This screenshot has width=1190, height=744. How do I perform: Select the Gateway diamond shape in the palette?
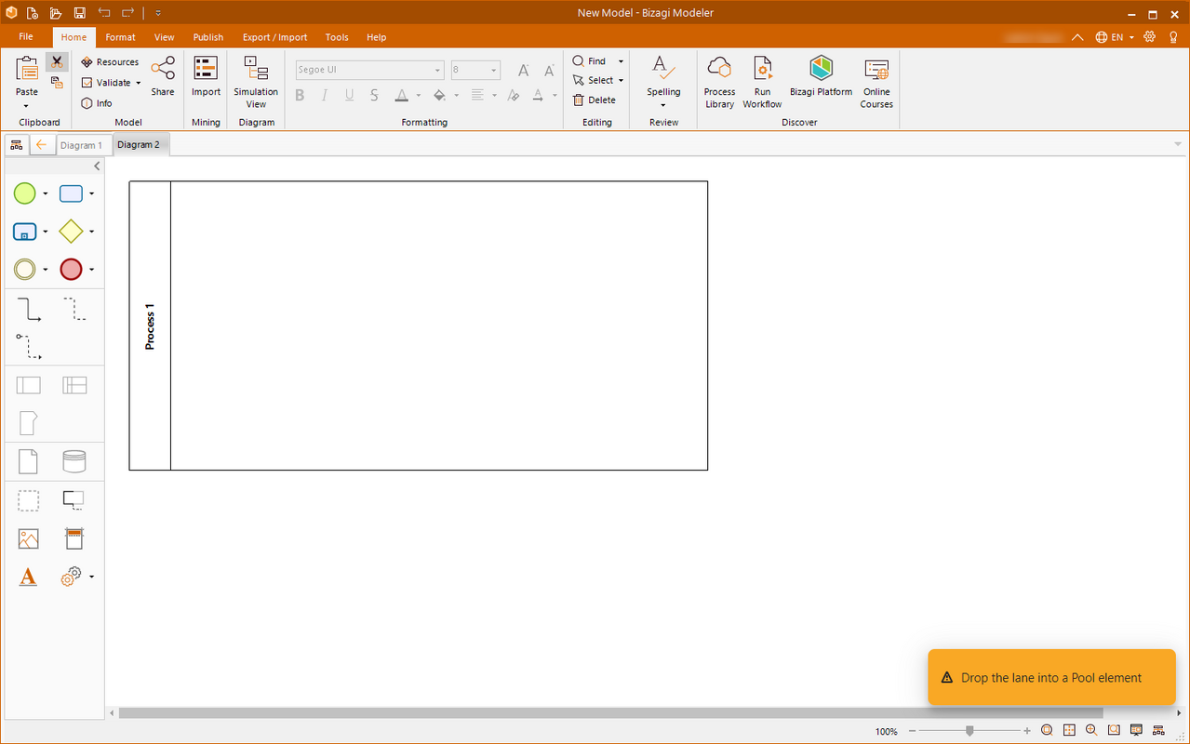[71, 232]
